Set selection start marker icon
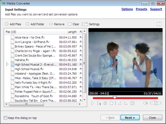166x124 pixels. click(120, 103)
